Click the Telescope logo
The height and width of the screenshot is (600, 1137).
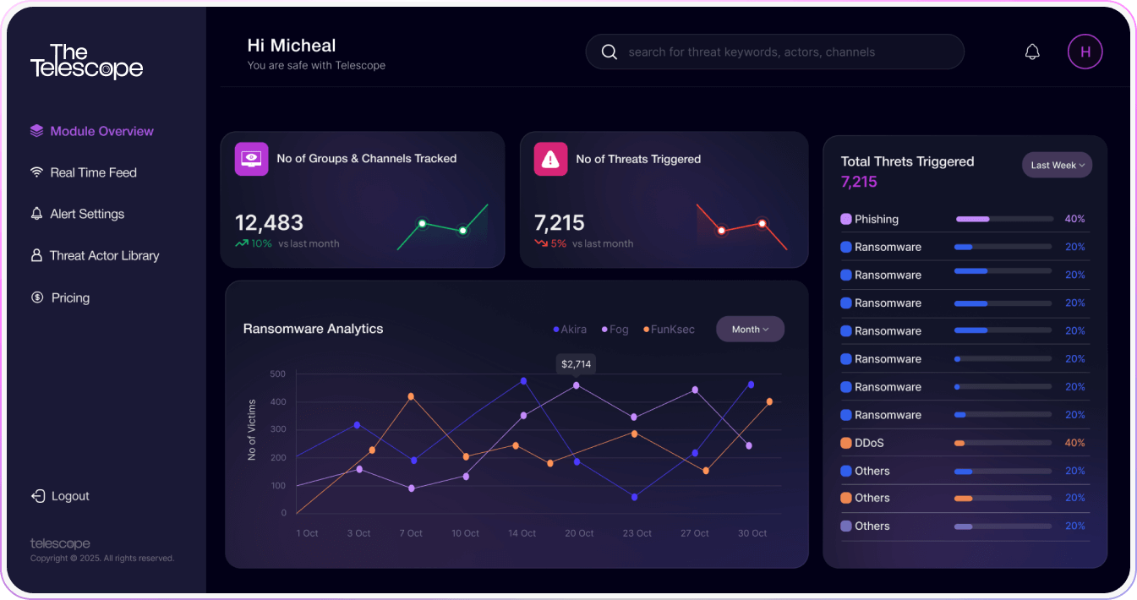pyautogui.click(x=86, y=62)
